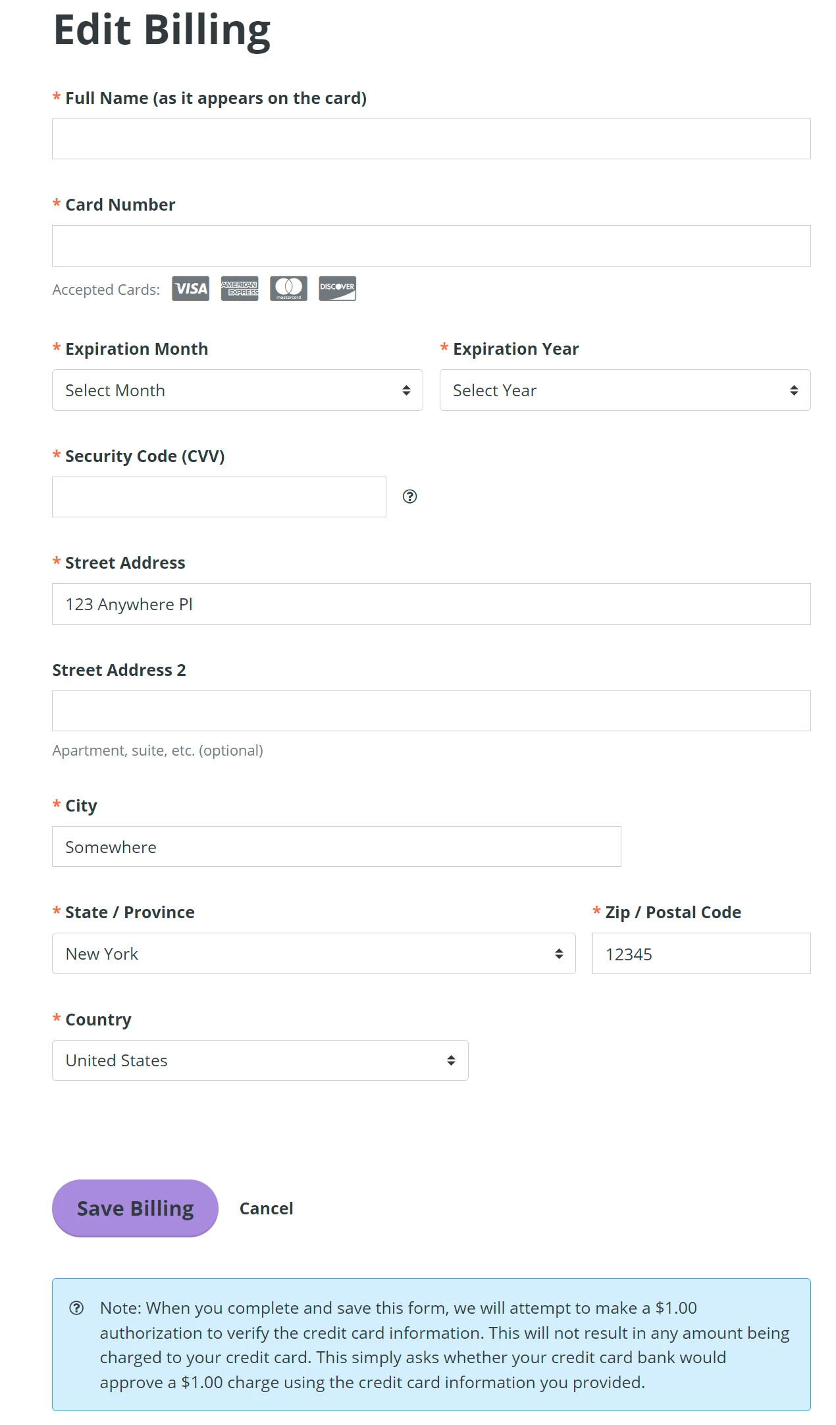Click the Zip / Postal Code field showing 12345
The width and height of the screenshot is (836, 1425).
700,953
